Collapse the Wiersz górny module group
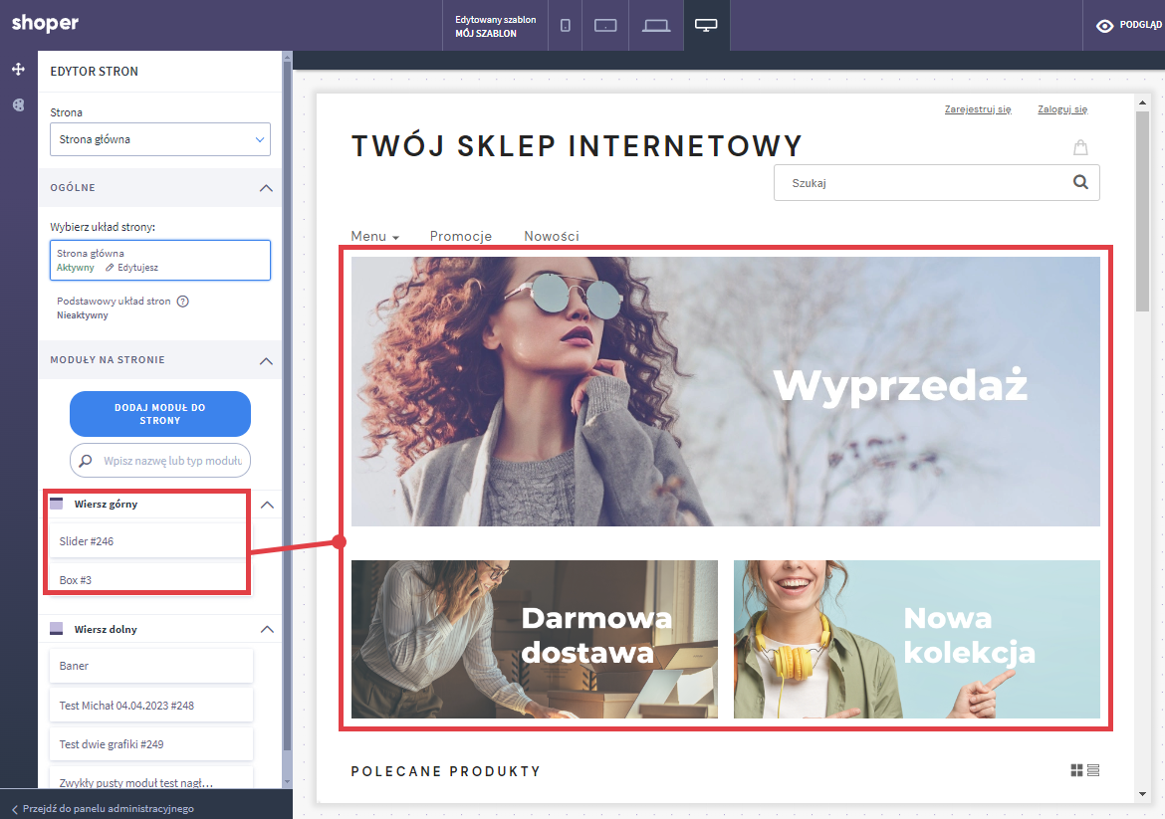 pyautogui.click(x=266, y=505)
